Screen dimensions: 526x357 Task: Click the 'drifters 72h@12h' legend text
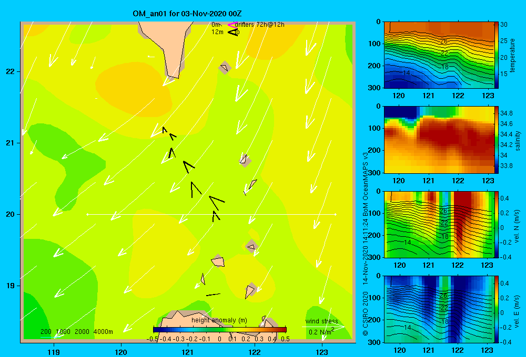(260, 25)
